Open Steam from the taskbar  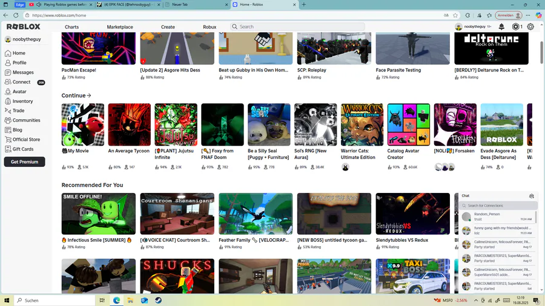[158, 301]
